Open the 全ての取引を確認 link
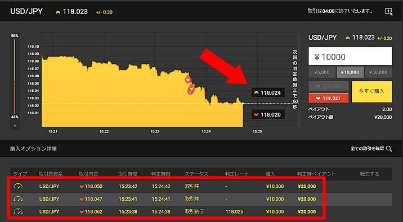The height and width of the screenshot is (222, 403). point(367,149)
